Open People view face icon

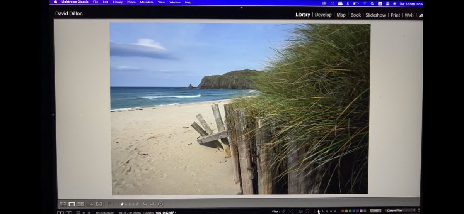tap(99, 204)
